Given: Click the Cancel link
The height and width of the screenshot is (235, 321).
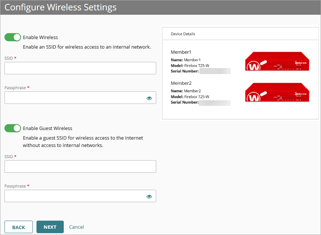Looking at the screenshot, I should point(76,227).
